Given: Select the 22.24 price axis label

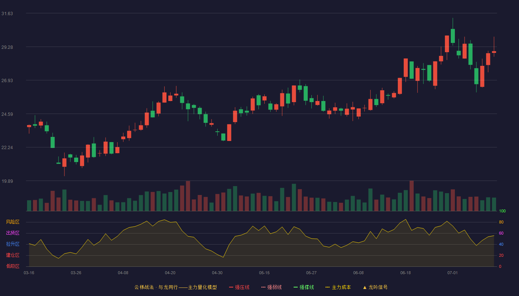Looking at the screenshot, I should (7, 148).
